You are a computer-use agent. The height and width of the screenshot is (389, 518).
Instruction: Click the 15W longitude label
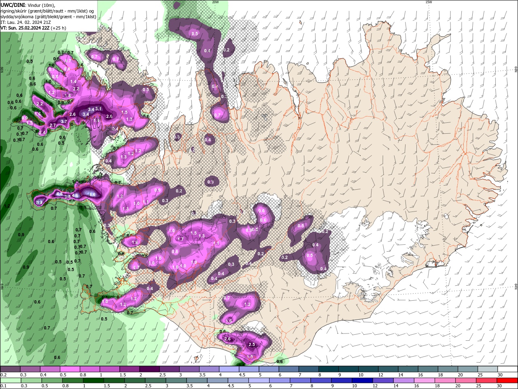429,2
